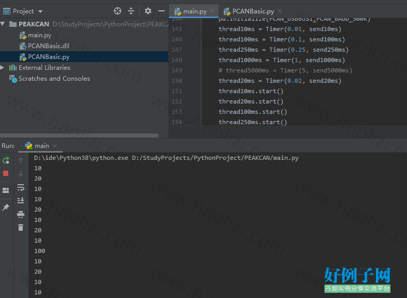
Task: Click the Project panel title
Action: click(x=23, y=11)
